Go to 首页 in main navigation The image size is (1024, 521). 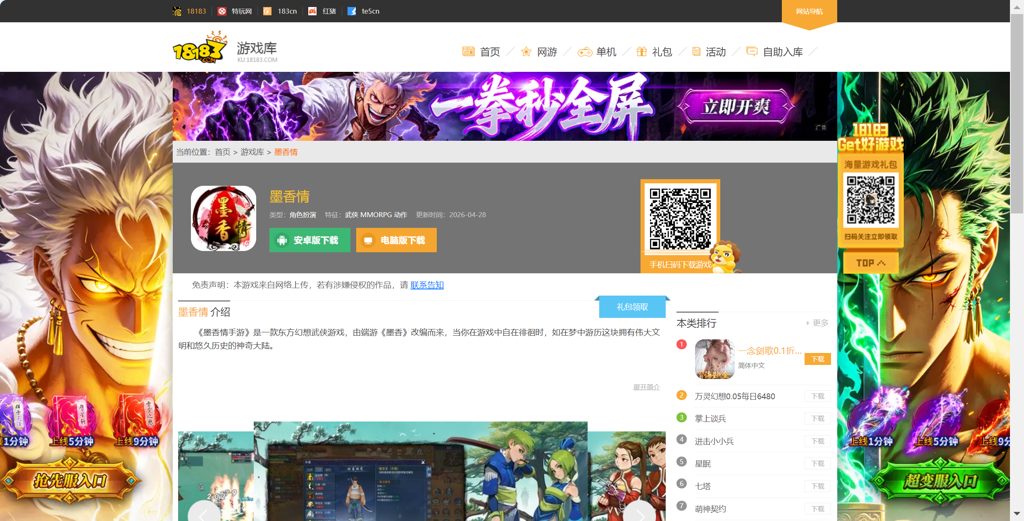pos(490,52)
